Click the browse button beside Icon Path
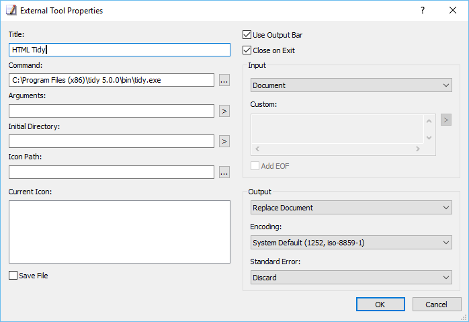Image resolution: width=469 pixels, height=322 pixels. click(x=224, y=172)
